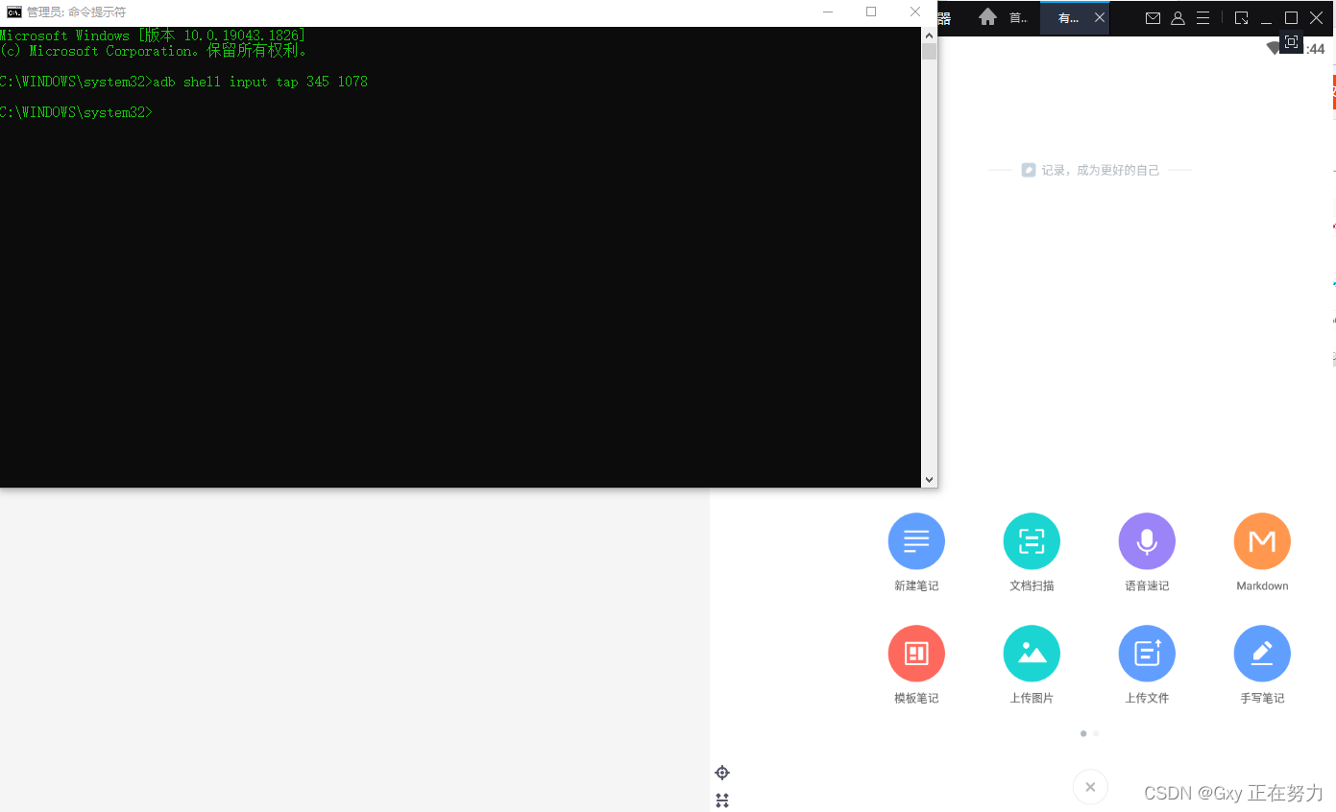Minimize the command prompt window
The width and height of the screenshot is (1336, 812).
coord(828,12)
